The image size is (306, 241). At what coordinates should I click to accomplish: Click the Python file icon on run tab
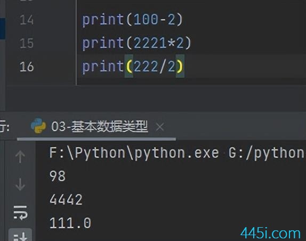tap(38, 126)
